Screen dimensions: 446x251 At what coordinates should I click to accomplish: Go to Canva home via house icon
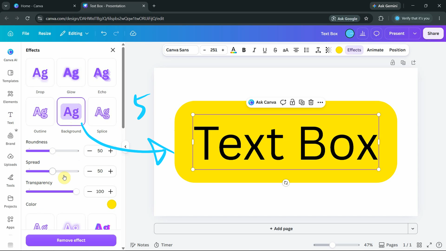(x=10, y=34)
